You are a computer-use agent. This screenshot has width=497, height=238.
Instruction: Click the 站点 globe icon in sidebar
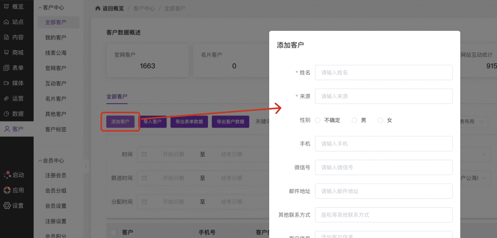[x=6, y=22]
